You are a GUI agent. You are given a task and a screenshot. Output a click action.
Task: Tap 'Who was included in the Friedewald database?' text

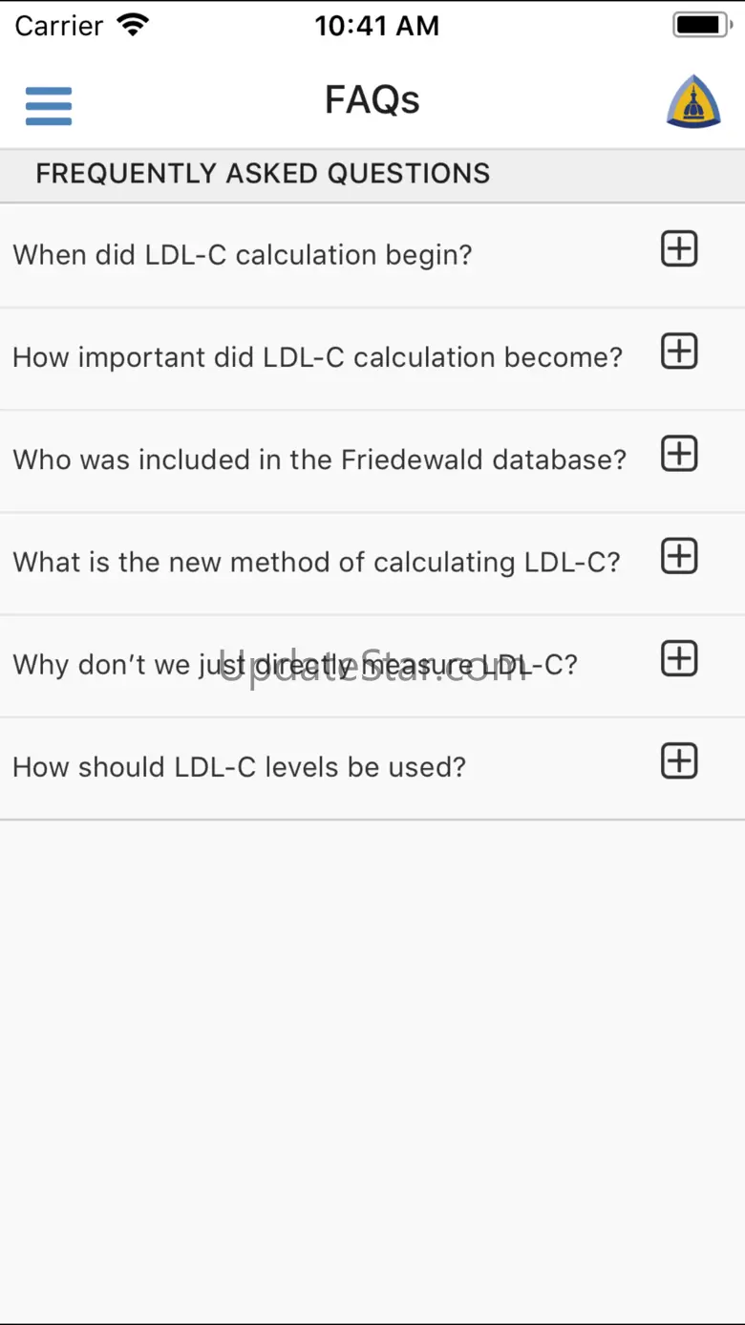click(x=319, y=459)
